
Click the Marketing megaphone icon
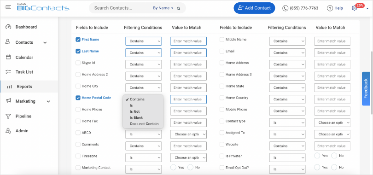click(x=8, y=101)
